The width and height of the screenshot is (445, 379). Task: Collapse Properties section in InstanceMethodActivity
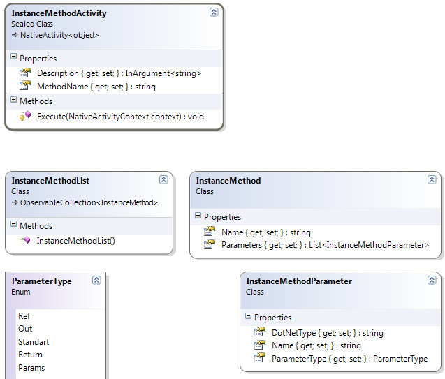[x=13, y=58]
